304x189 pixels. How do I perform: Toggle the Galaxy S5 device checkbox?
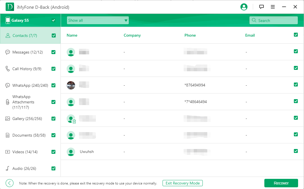pyautogui.click(x=53, y=20)
